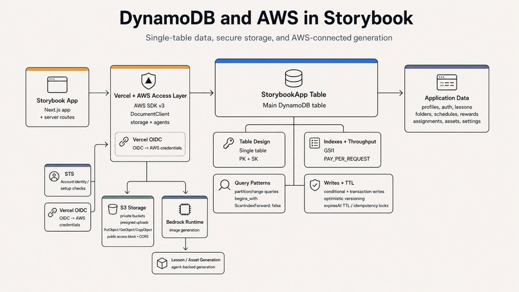Click the 'Next.js app + server routes' text
519x292 pixels.
coord(57,113)
